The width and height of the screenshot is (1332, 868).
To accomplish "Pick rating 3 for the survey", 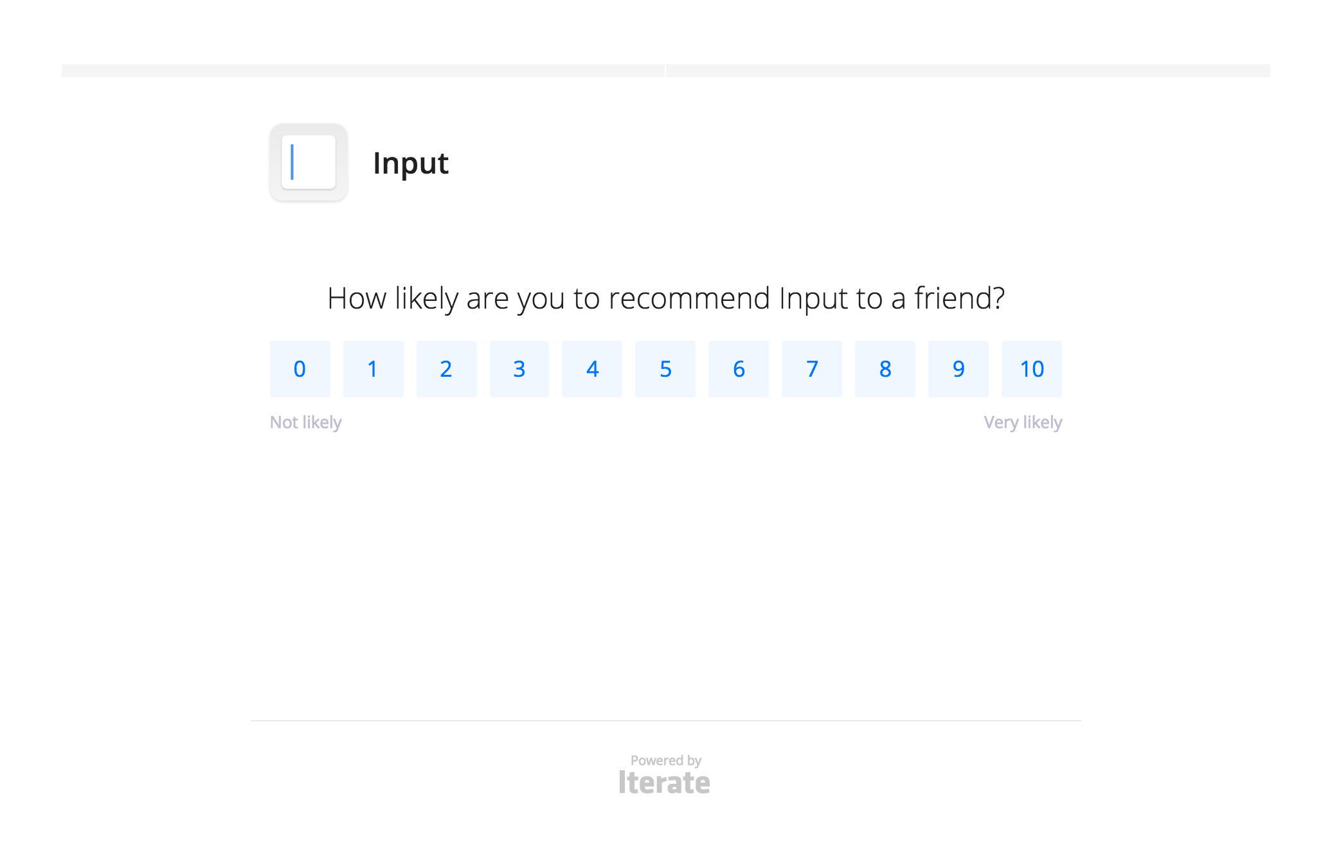I will [519, 368].
